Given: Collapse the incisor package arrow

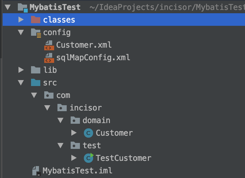Looking at the screenshot, I should click(48, 108).
